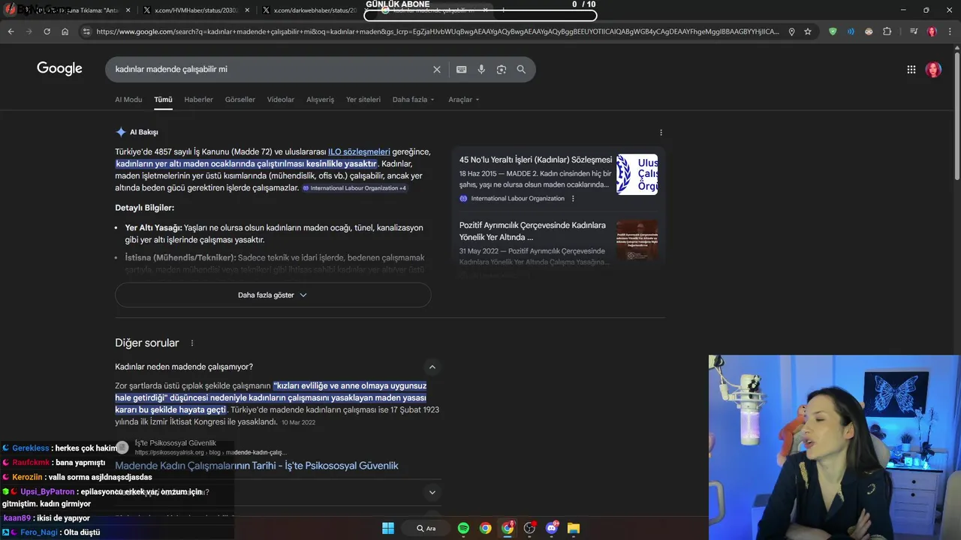This screenshot has width=961, height=540.
Task: Expand AI overview with Daha fazla göster
Action: (273, 295)
